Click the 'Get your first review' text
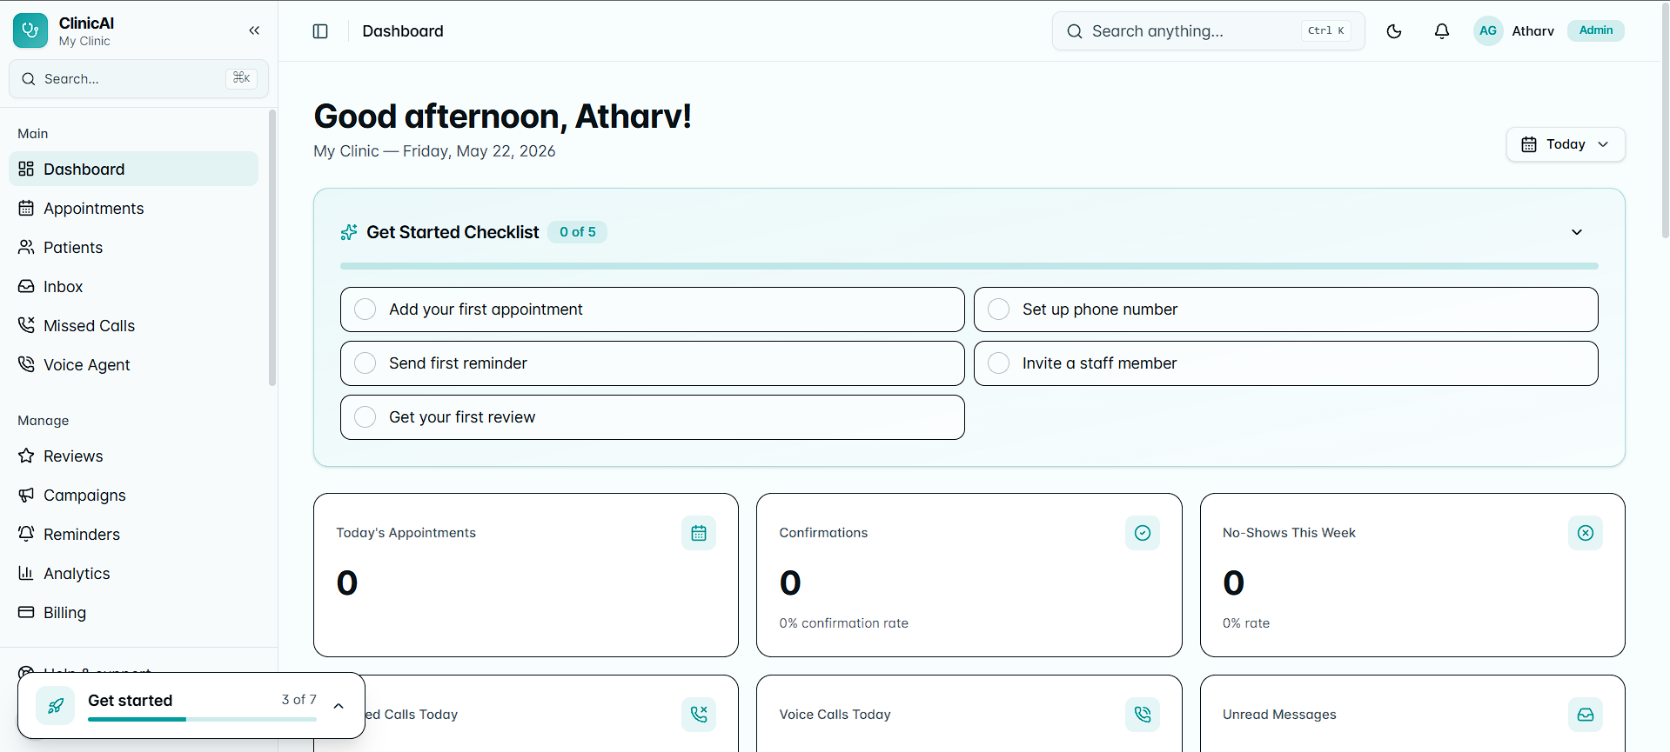The image size is (1670, 752). (462, 417)
